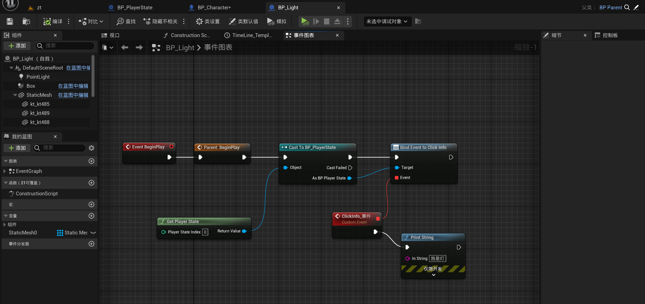Click the Save blueprint icon
The width and height of the screenshot is (645, 304).
tap(10, 21)
